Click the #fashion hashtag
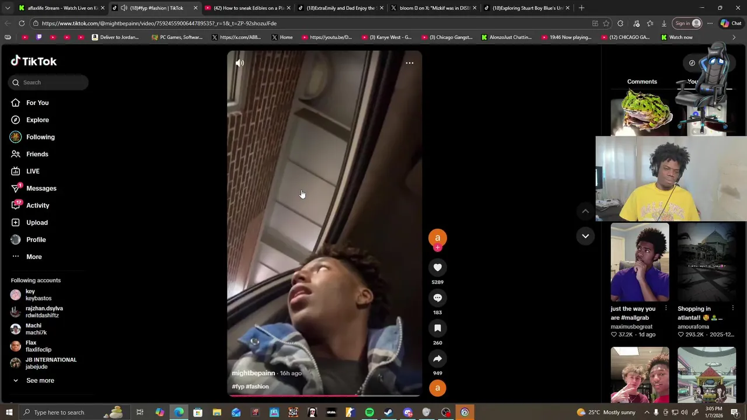Image resolution: width=747 pixels, height=420 pixels. click(257, 387)
